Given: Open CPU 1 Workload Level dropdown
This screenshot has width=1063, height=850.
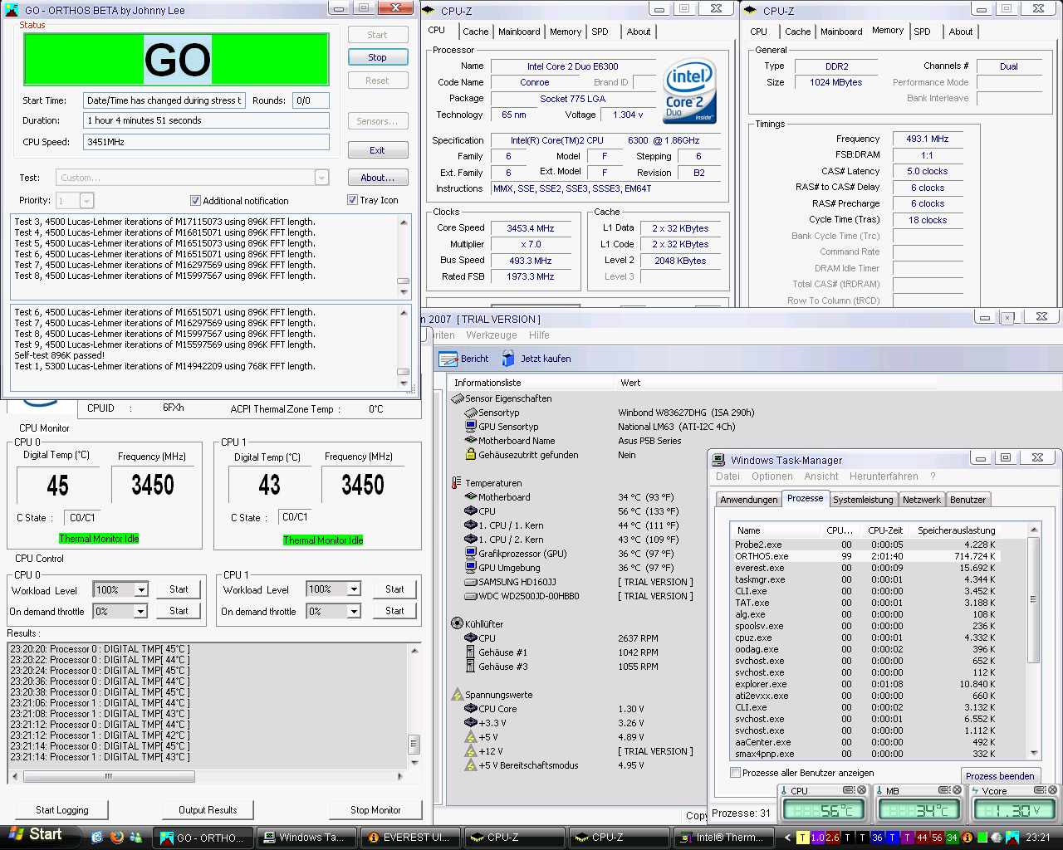Looking at the screenshot, I should [x=354, y=589].
